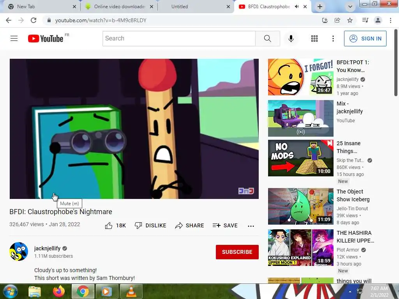Image resolution: width=399 pixels, height=299 pixels.
Task: Start voice search with the microphone
Action: tap(291, 39)
